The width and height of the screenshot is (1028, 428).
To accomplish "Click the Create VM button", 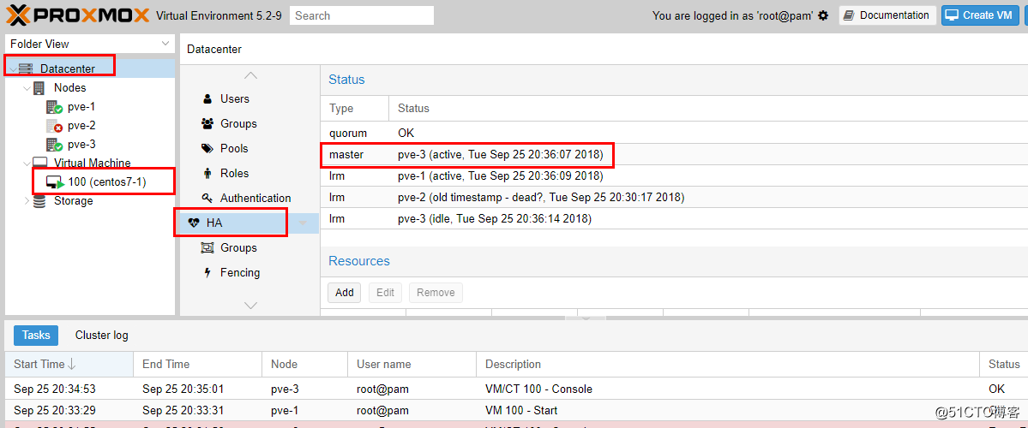I will click(x=981, y=15).
